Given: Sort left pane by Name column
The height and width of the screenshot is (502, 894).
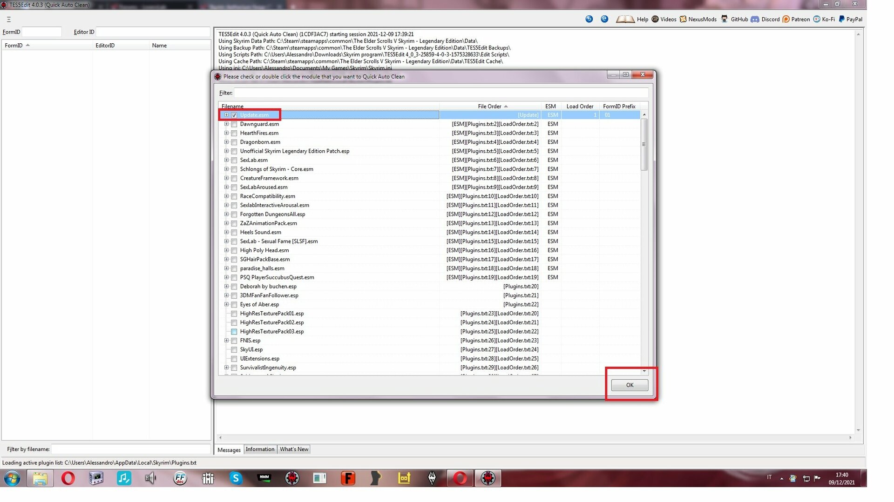Looking at the screenshot, I should [x=180, y=46].
